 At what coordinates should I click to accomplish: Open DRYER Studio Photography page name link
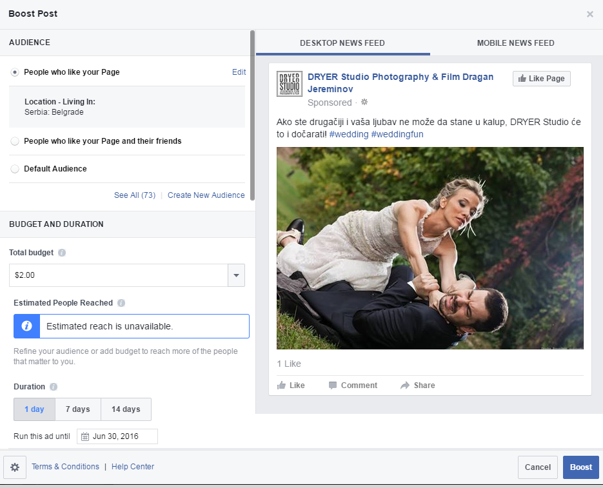tap(400, 83)
